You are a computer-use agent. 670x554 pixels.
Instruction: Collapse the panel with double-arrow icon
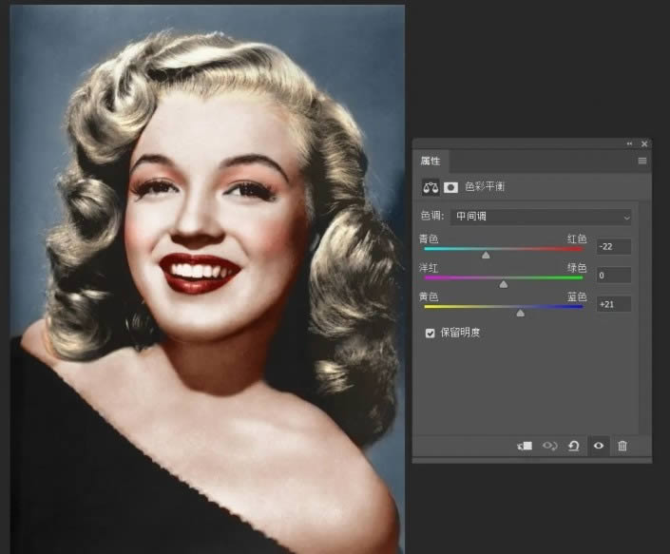pyautogui.click(x=629, y=143)
